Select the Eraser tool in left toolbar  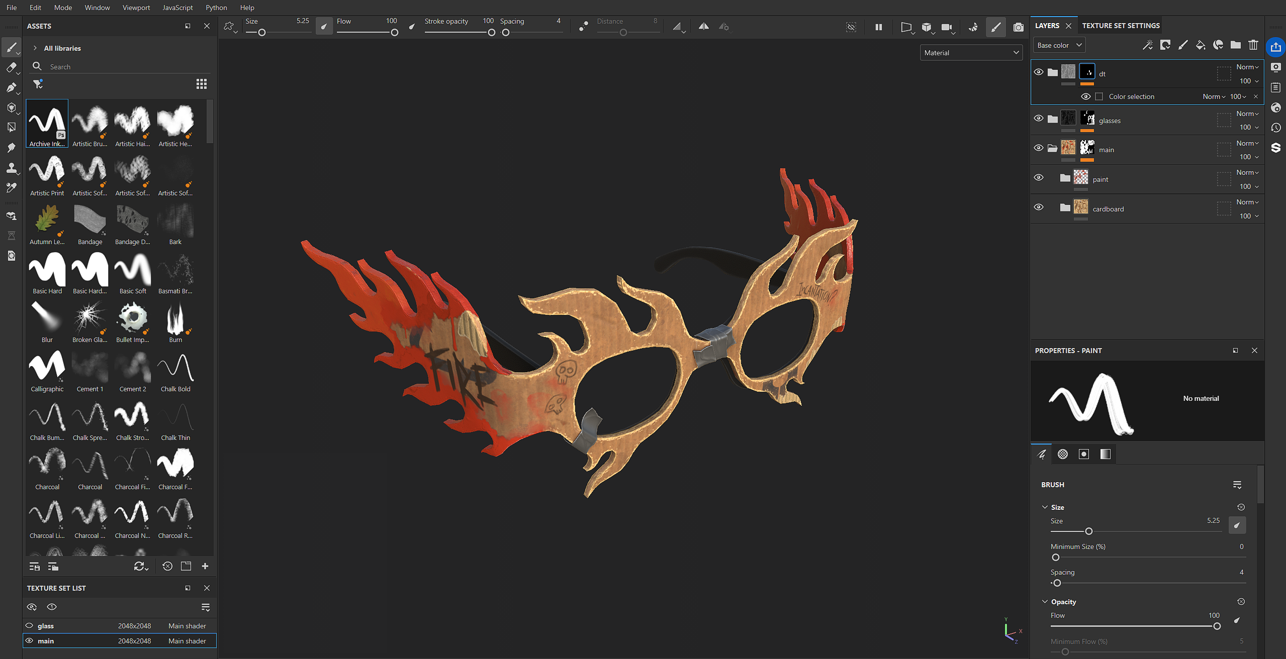(x=11, y=68)
